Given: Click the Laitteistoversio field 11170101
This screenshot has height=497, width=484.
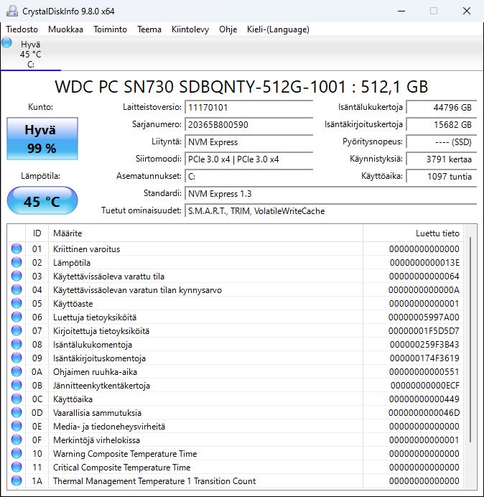Looking at the screenshot, I should tap(248, 108).
